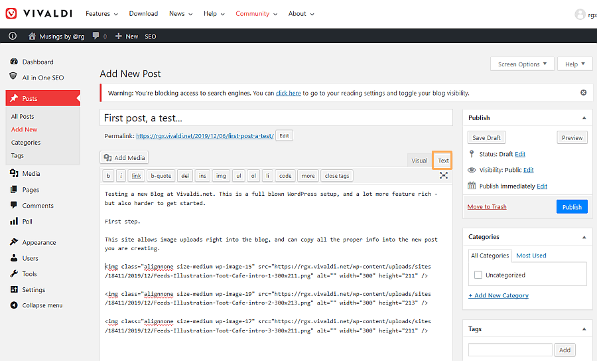Toggle distraction-free writing fullscreen icon
Image resolution: width=597 pixels, height=361 pixels.
[443, 176]
